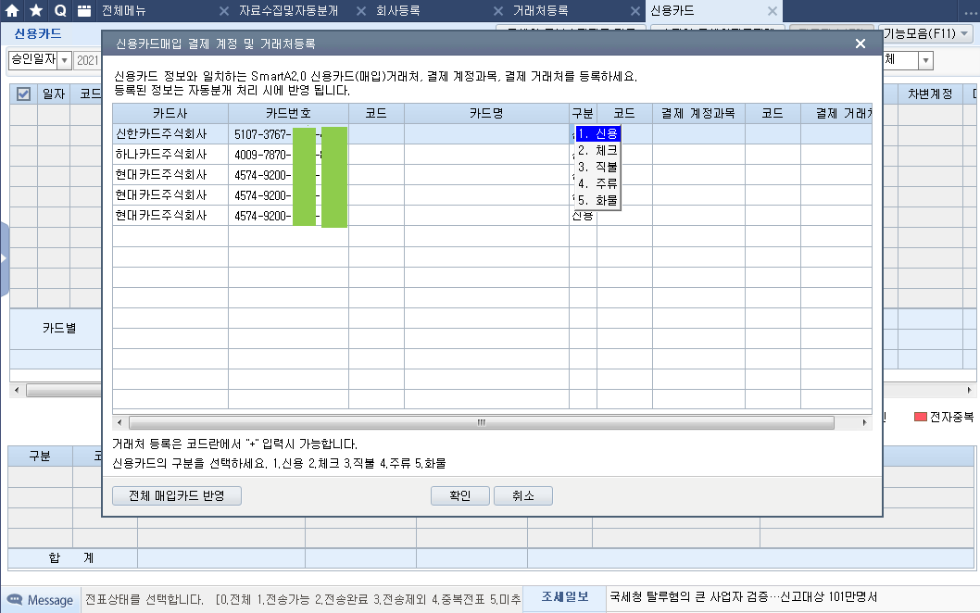Open the 국세청 탈루혐의 news headline
The width and height of the screenshot is (980, 613).
click(x=743, y=596)
